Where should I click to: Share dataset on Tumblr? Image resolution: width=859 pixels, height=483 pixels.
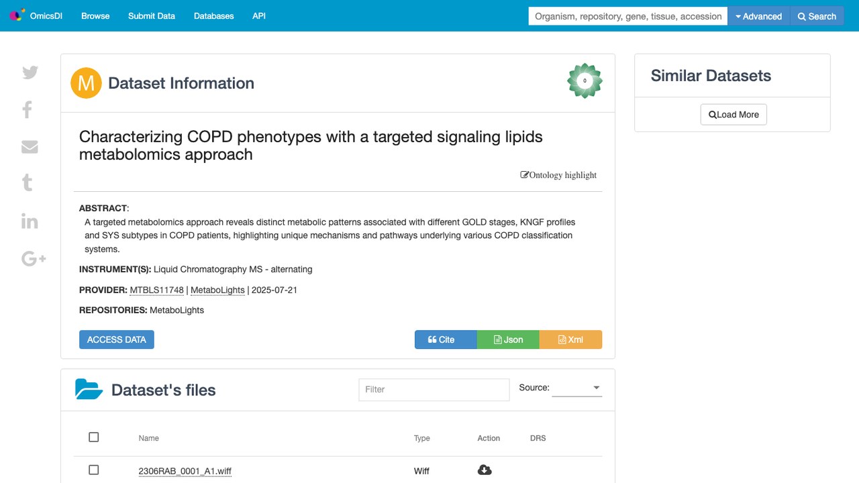28,182
